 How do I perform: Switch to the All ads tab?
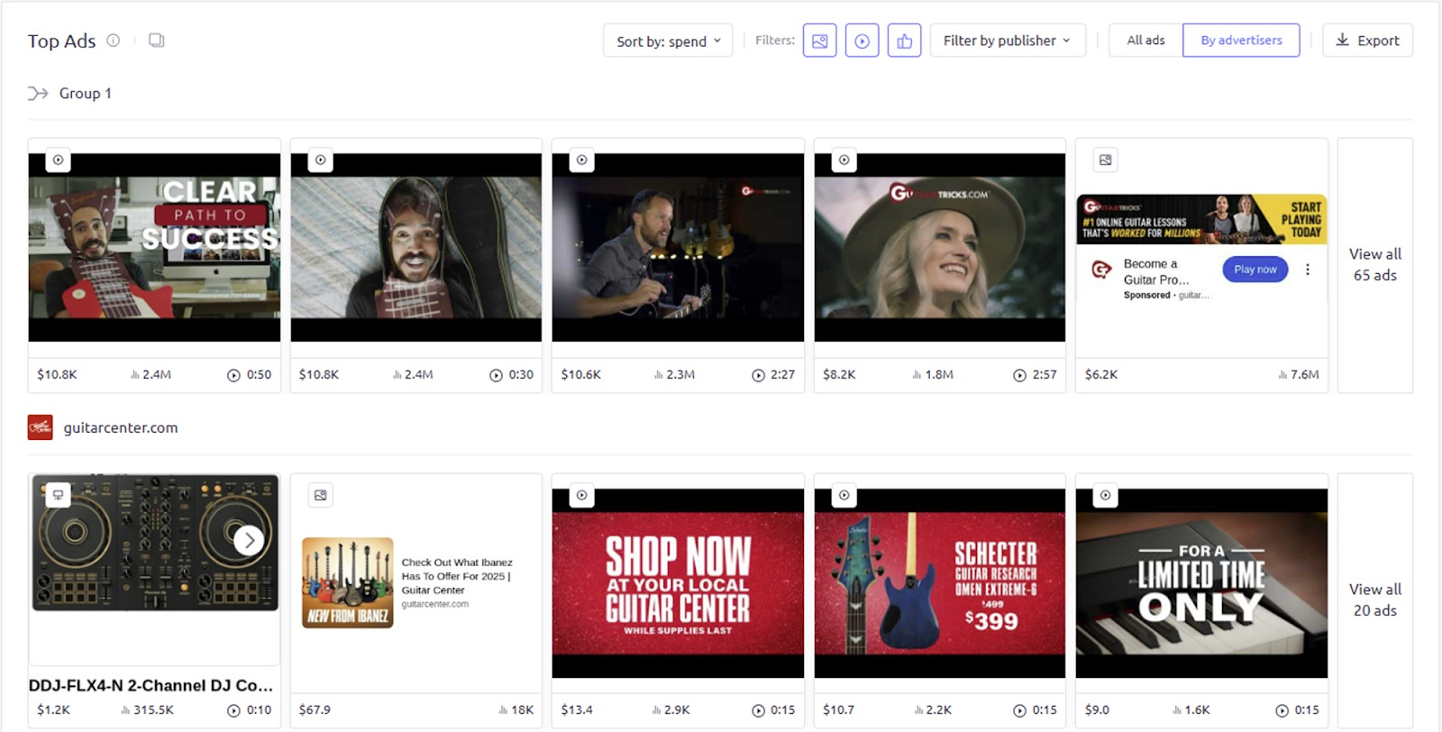pos(1145,41)
